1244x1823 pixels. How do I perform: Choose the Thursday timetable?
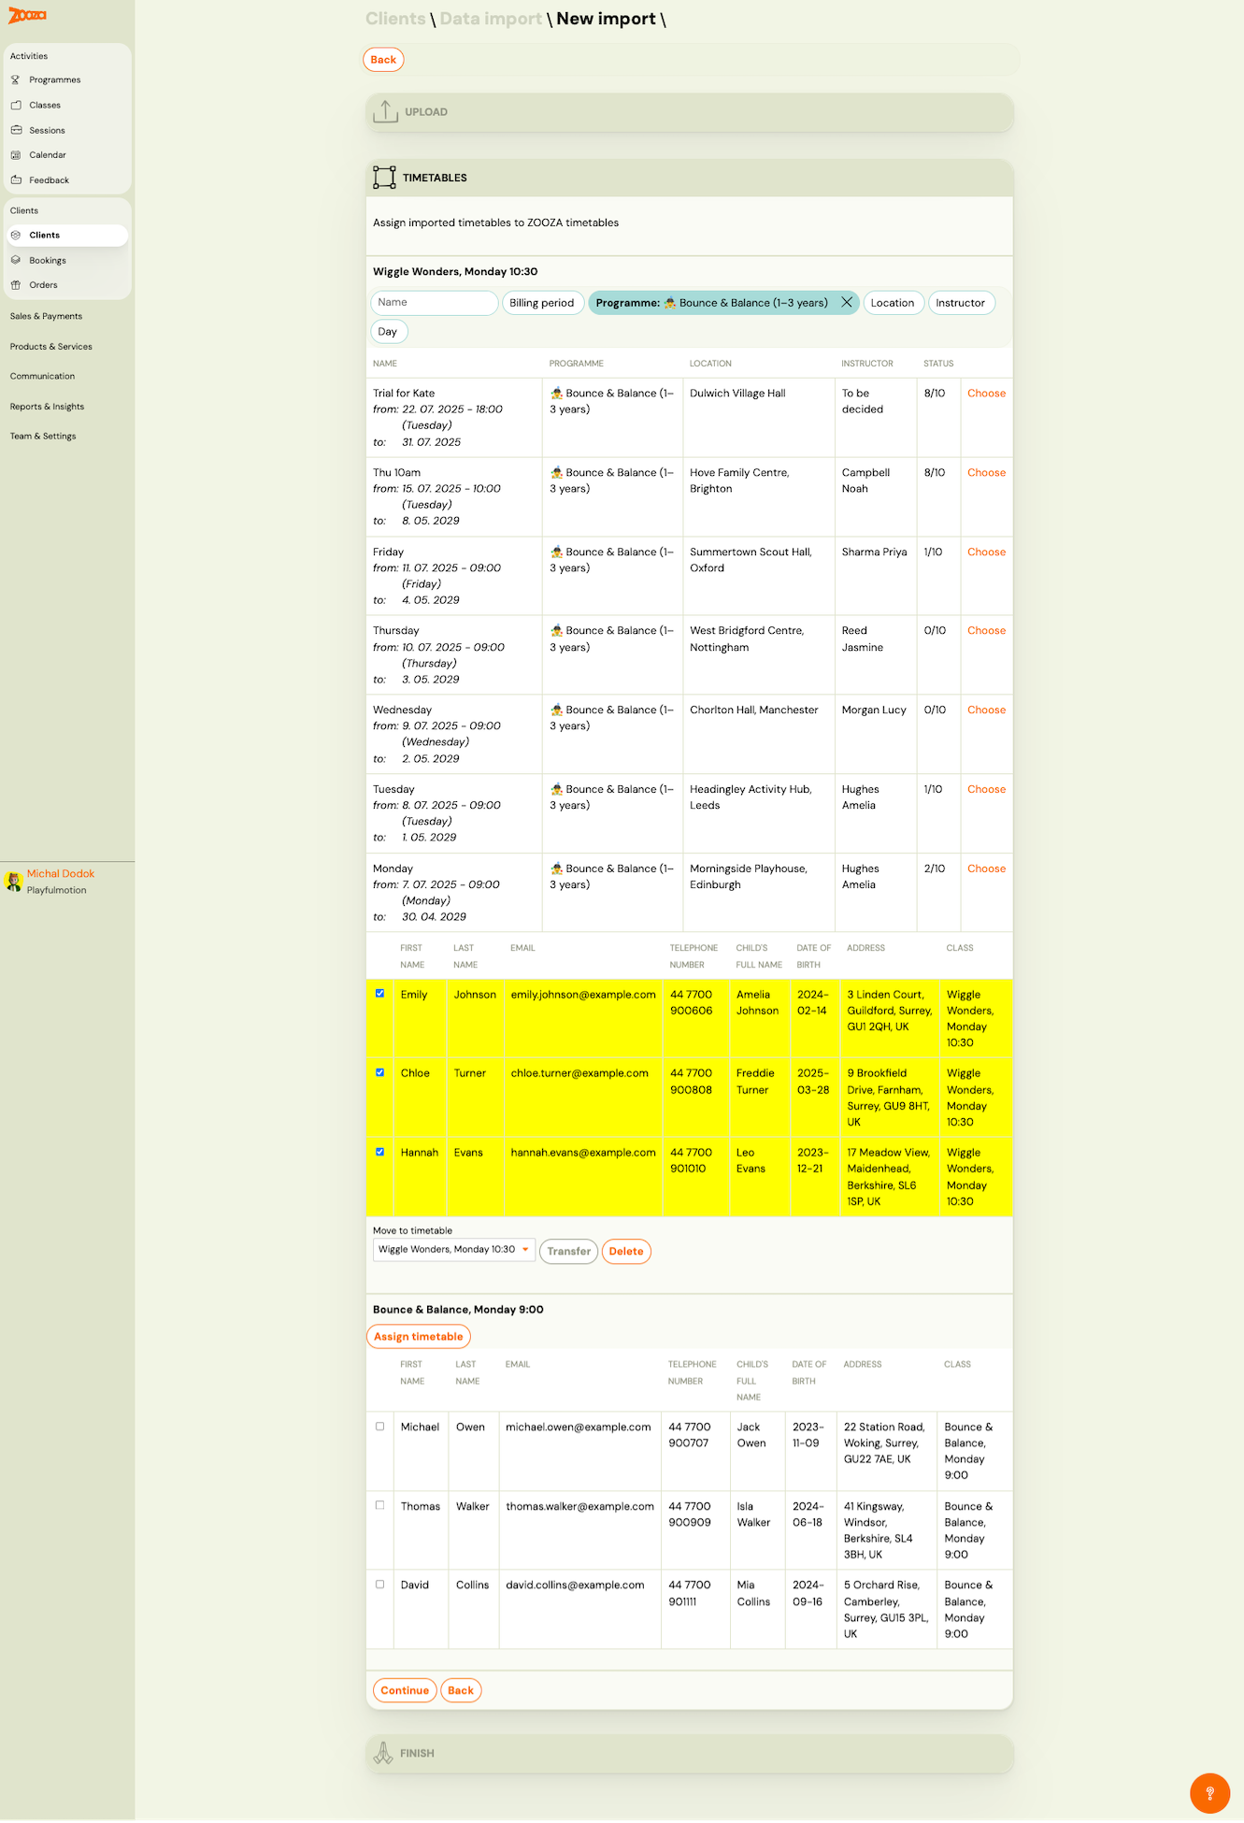(x=986, y=631)
